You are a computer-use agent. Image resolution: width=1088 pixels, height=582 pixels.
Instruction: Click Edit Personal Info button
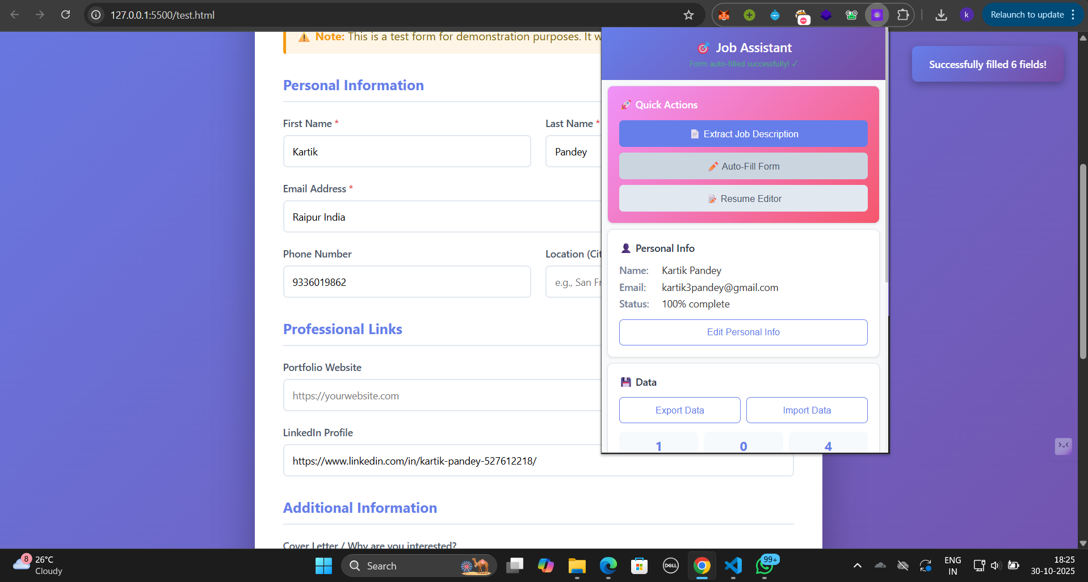pyautogui.click(x=743, y=332)
